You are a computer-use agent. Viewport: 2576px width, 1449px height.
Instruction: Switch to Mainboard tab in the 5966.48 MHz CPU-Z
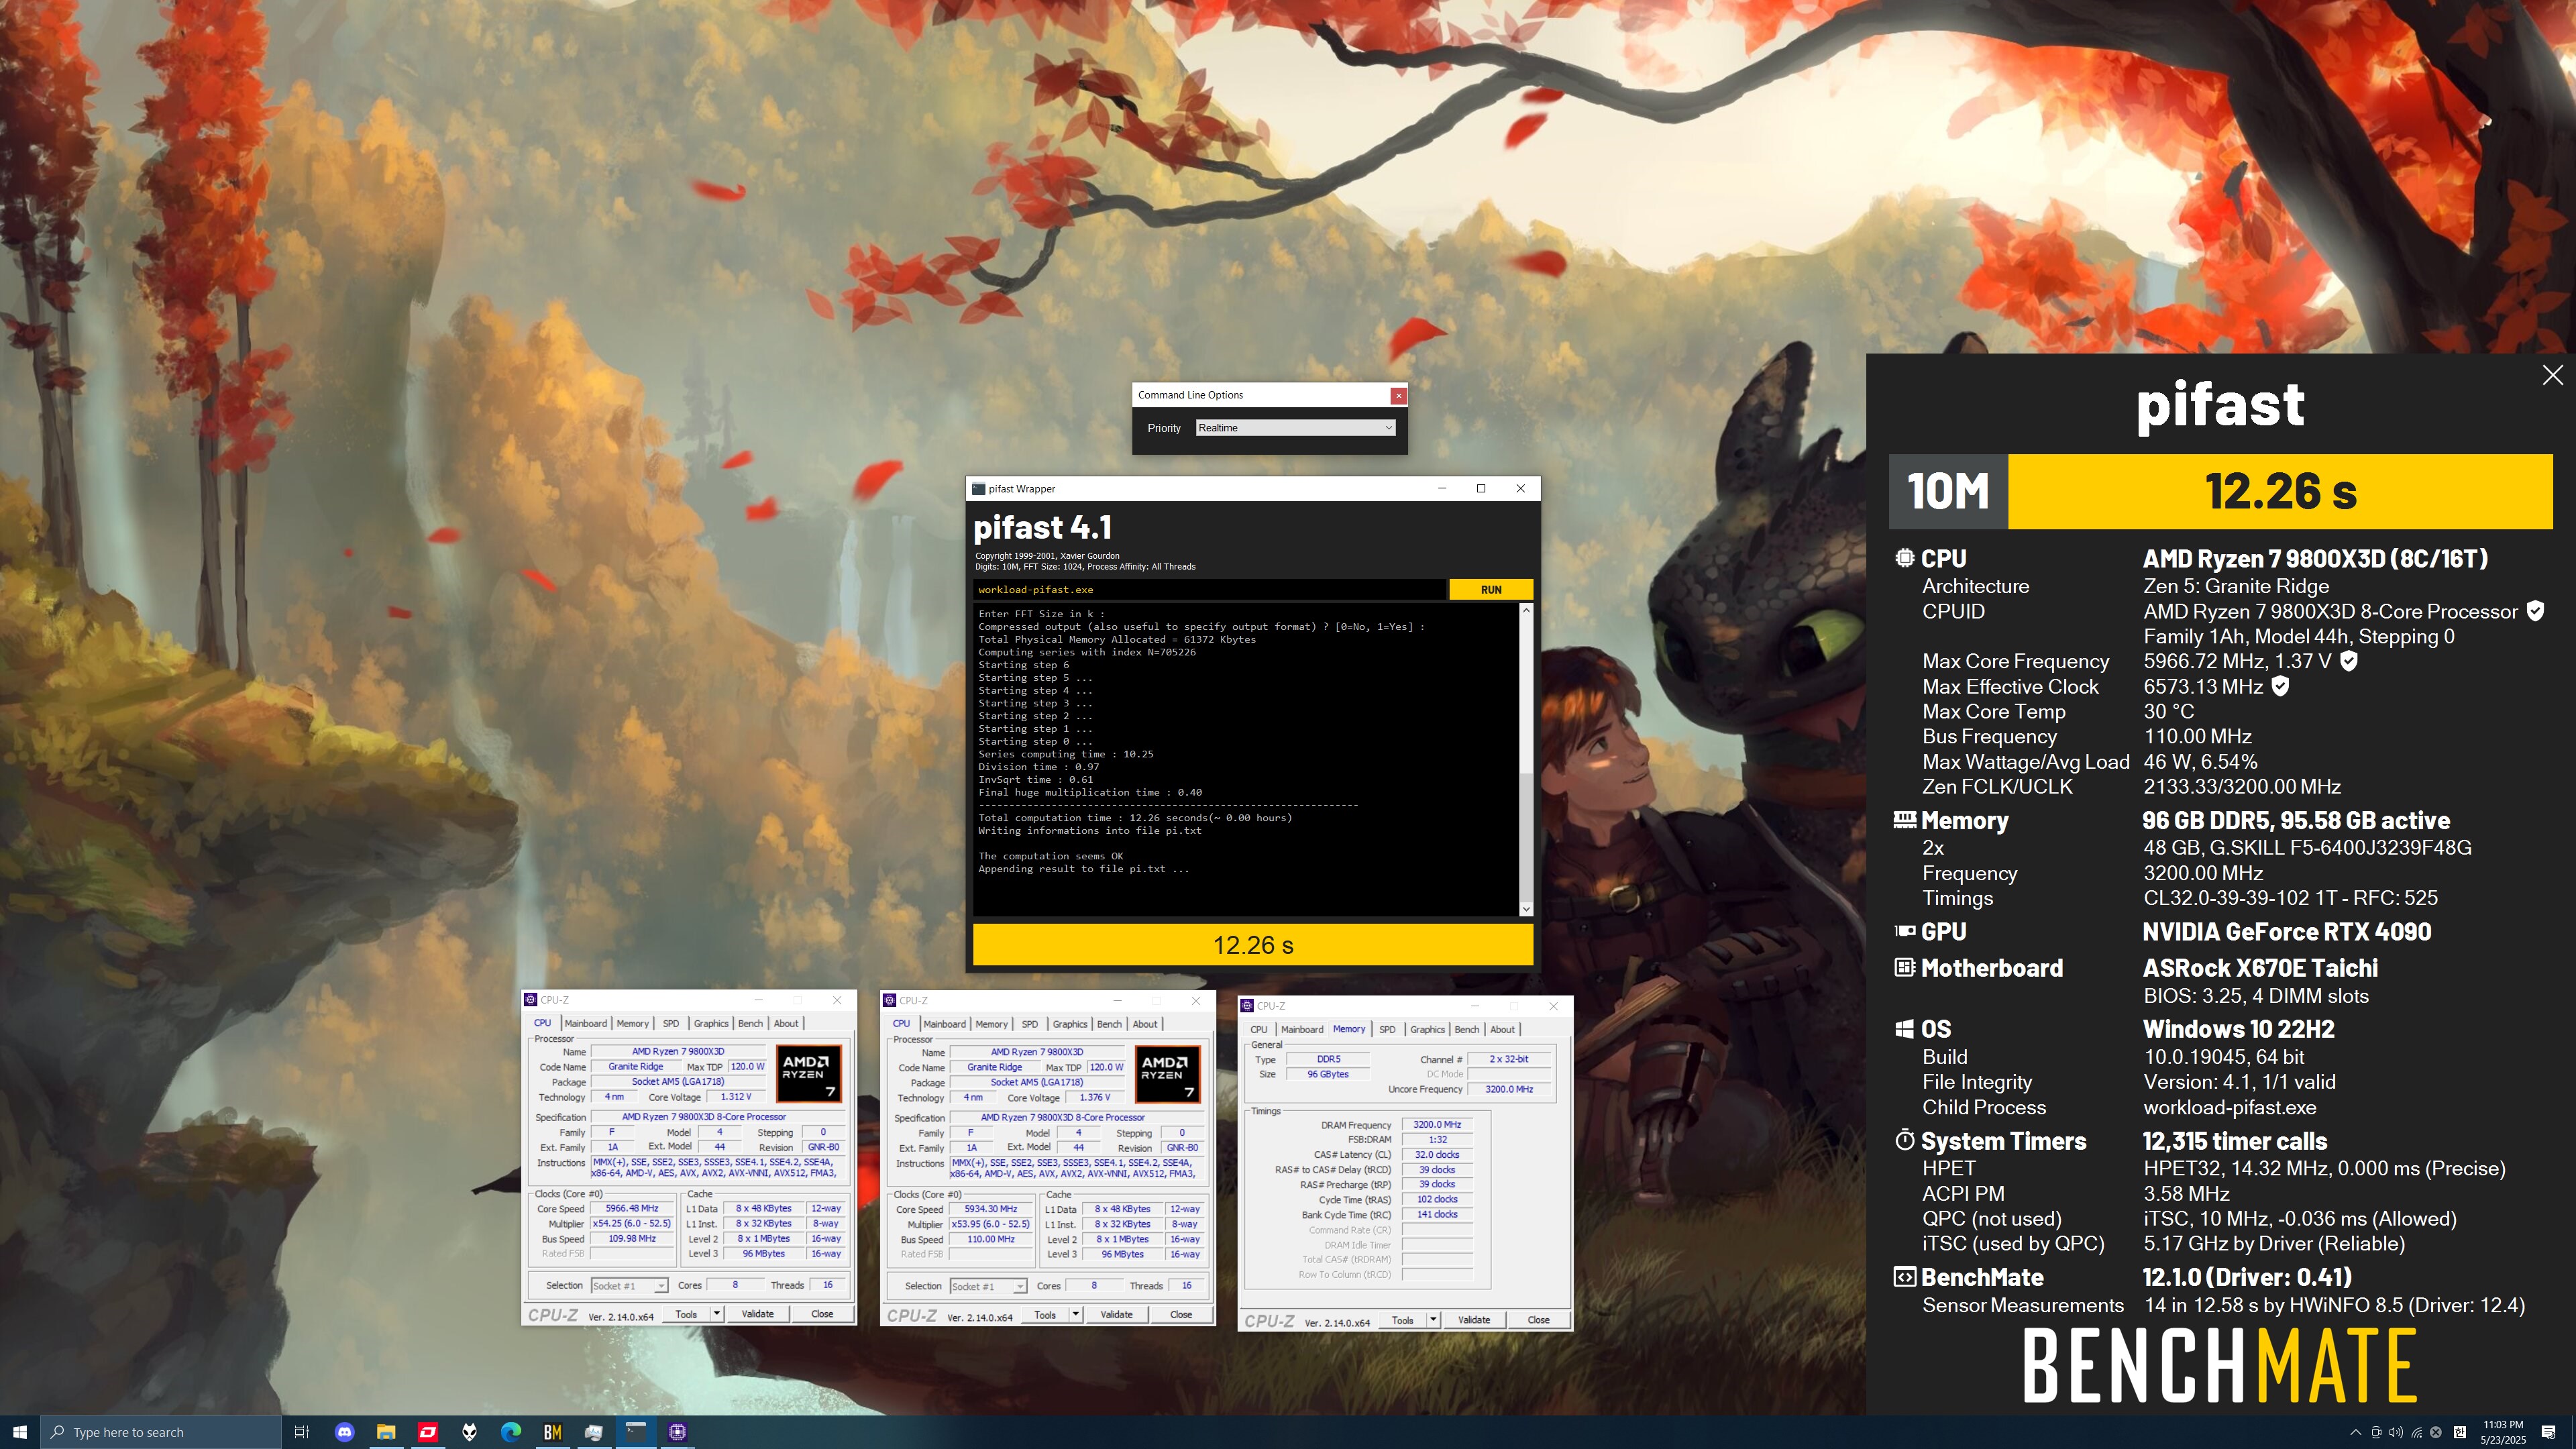585,1023
